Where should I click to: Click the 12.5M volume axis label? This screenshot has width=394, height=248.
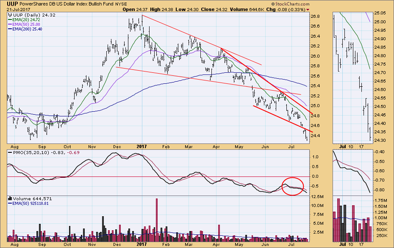point(317,196)
